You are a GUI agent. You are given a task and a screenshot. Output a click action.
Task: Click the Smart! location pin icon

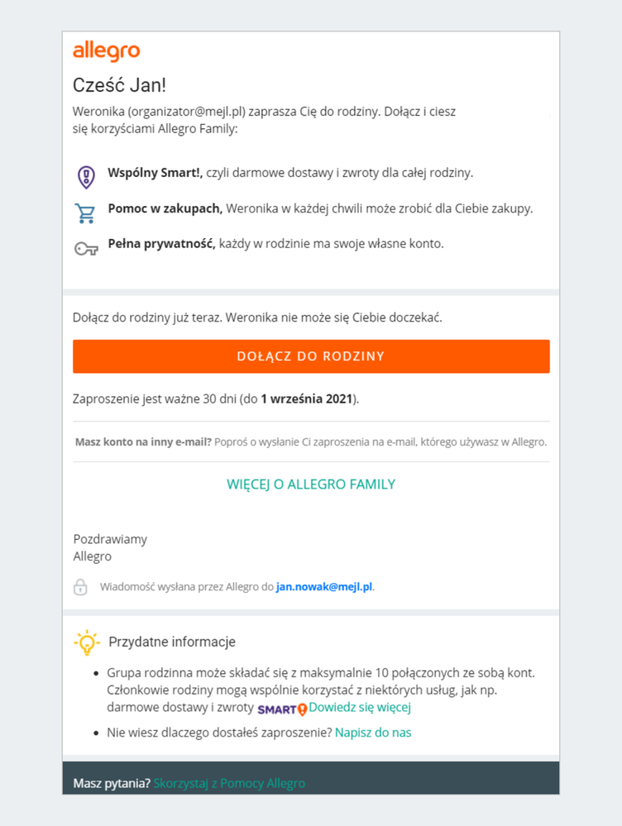point(86,176)
